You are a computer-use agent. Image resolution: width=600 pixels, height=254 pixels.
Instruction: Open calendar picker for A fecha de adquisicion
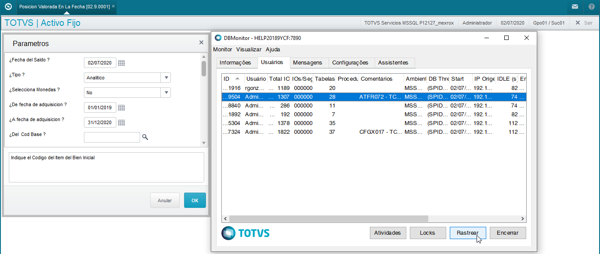(x=122, y=122)
